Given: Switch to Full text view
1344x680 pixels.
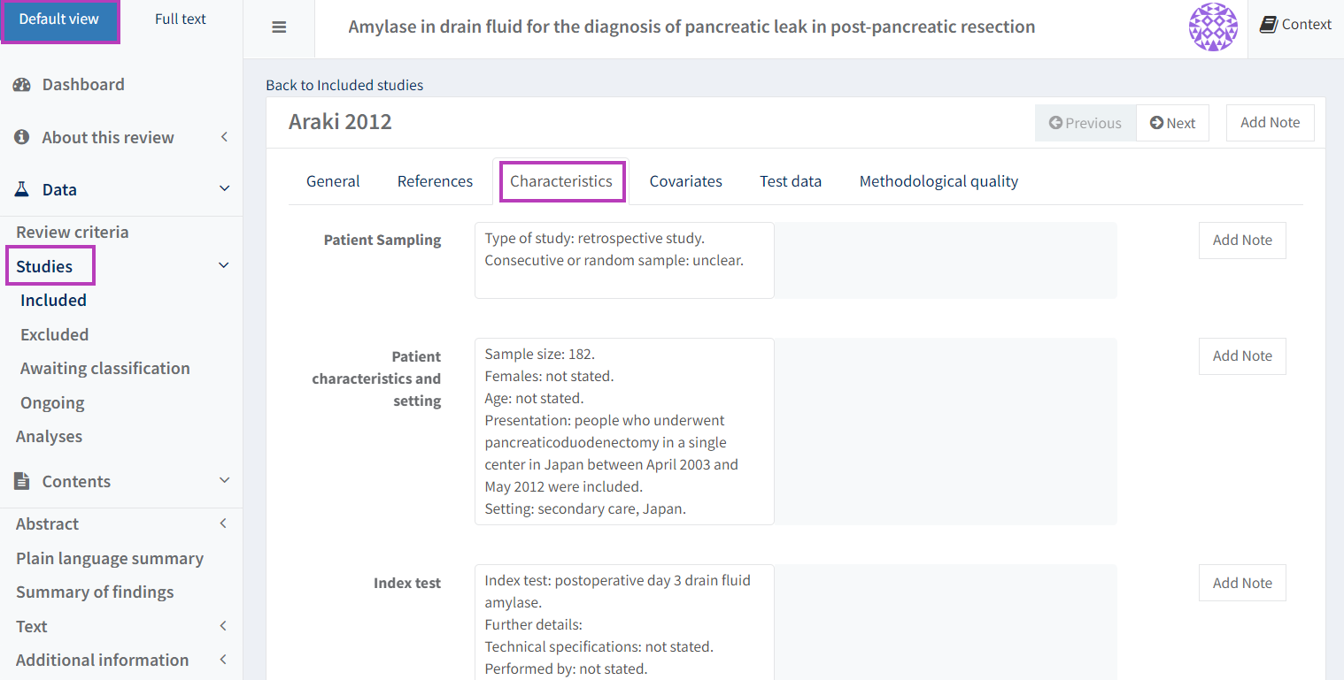Looking at the screenshot, I should 181,19.
